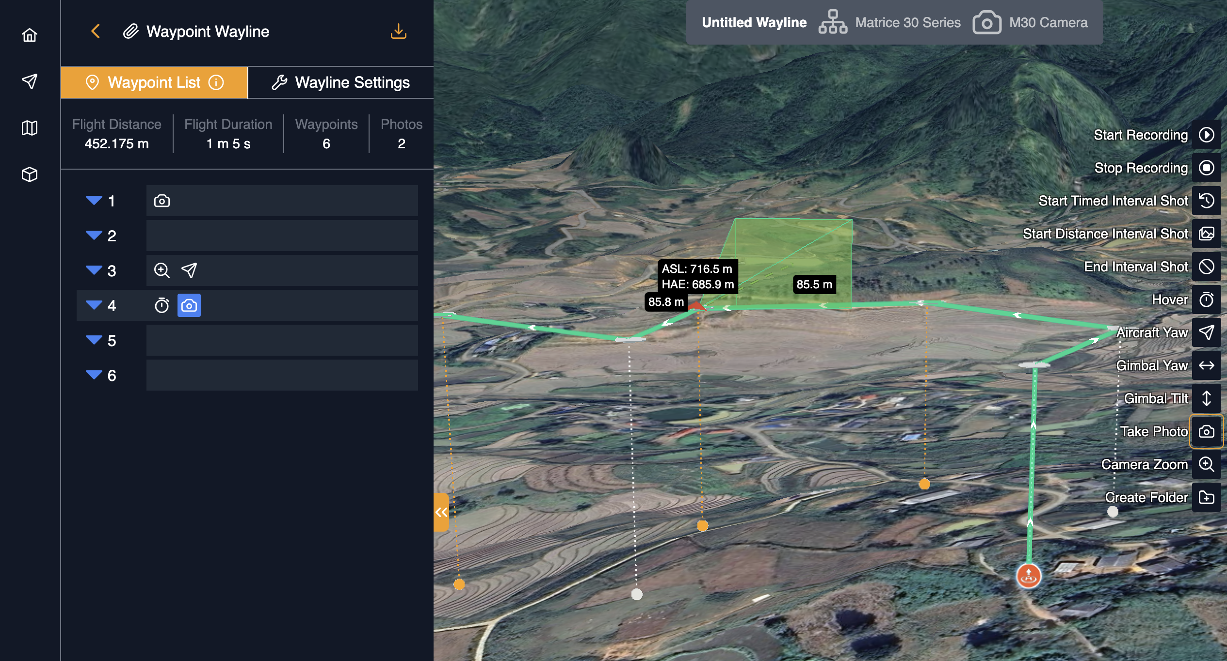Click the Start Recording action icon

point(1206,135)
